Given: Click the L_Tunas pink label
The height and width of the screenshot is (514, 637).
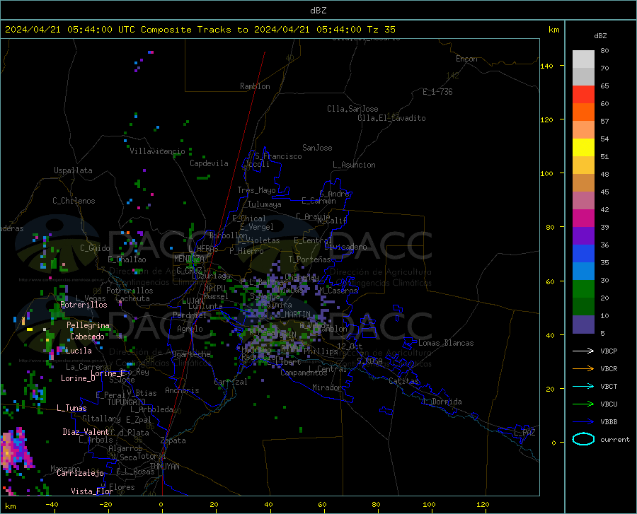Looking at the screenshot, I should point(71,408).
